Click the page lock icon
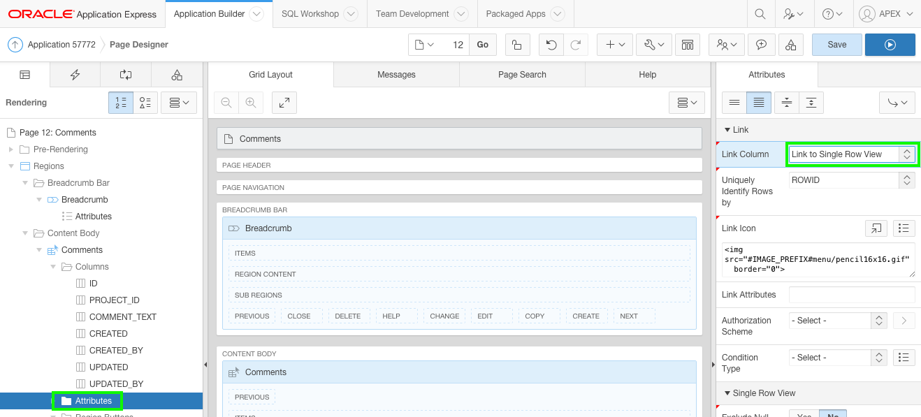This screenshot has height=417, width=921. pyautogui.click(x=516, y=45)
